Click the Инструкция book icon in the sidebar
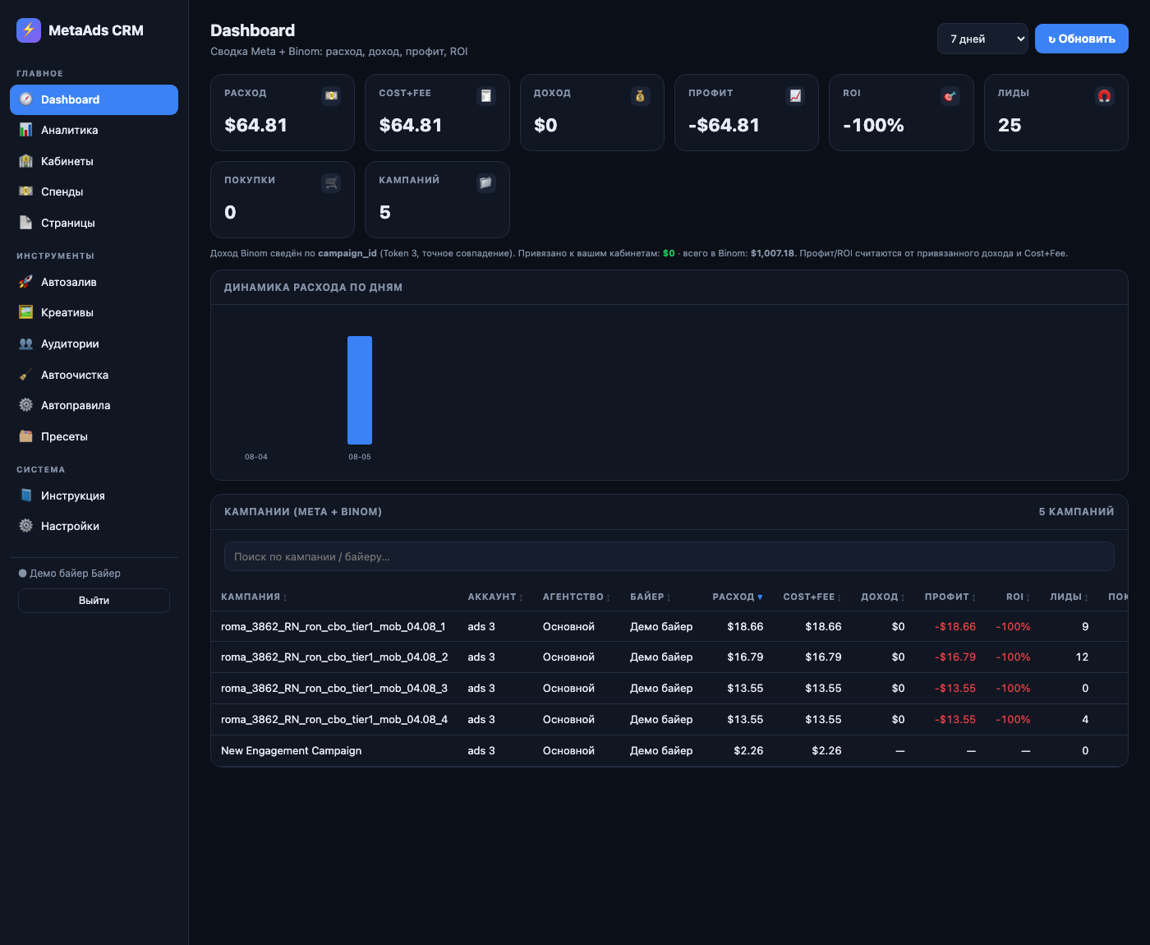This screenshot has height=945, width=1150. click(26, 496)
